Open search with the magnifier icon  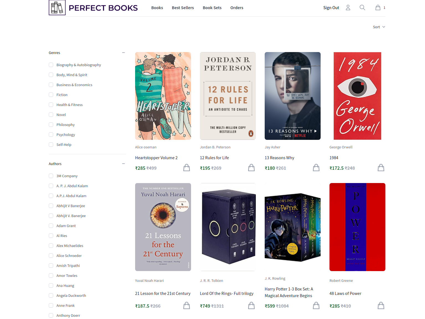point(362,8)
